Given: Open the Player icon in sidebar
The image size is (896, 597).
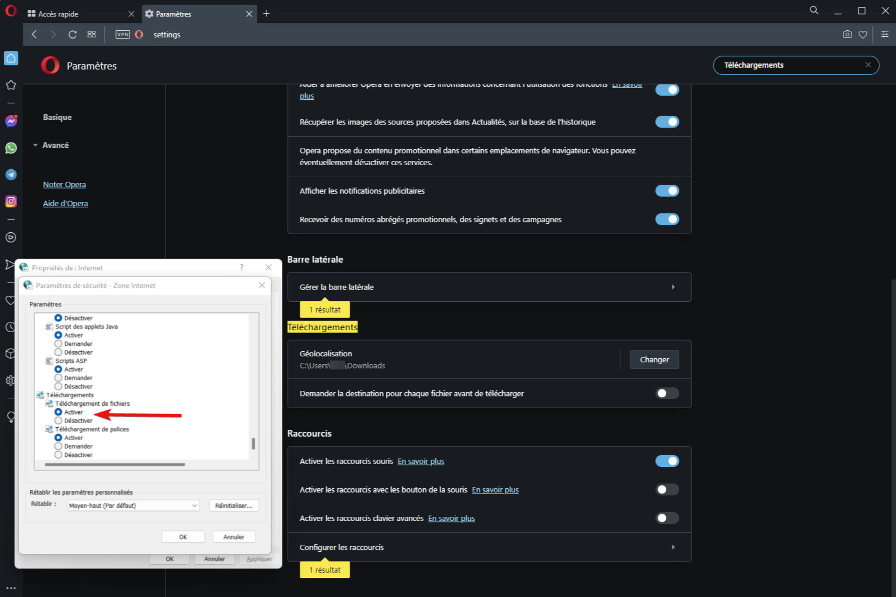Looking at the screenshot, I should pos(11,237).
